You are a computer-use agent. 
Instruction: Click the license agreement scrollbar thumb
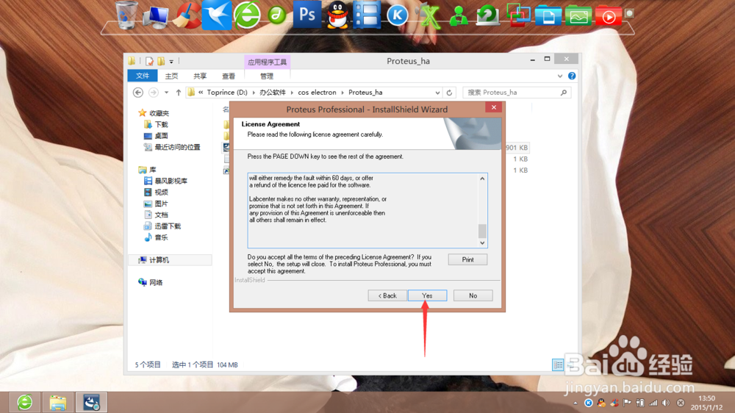pos(482,231)
